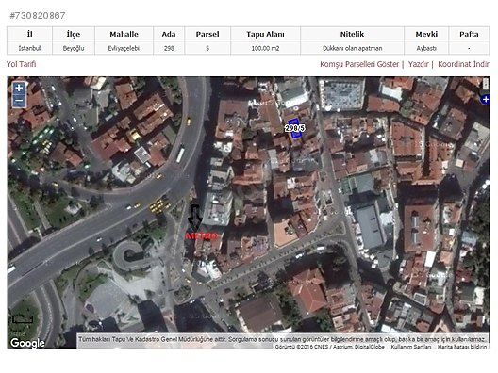Click the Tapu Alanı column header
Screen dimensions: 498x373
coord(266,34)
